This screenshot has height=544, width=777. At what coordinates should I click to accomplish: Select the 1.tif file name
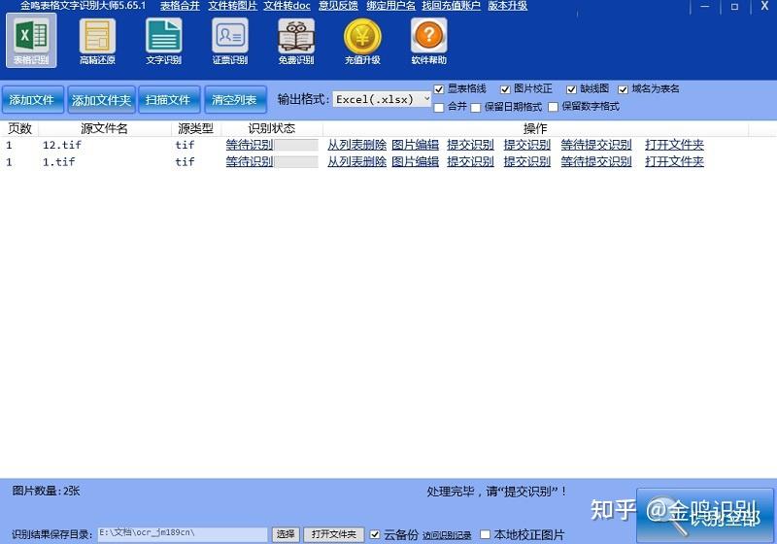coord(58,161)
